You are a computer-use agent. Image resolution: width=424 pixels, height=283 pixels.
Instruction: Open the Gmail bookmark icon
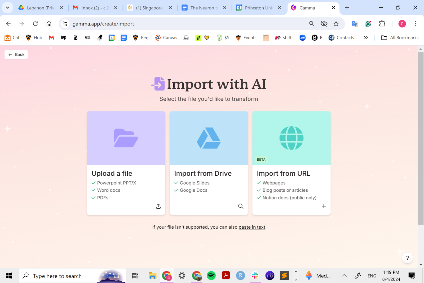[51, 38]
